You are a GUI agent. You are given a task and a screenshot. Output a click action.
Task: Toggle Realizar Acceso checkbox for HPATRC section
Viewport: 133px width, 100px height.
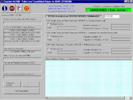48,24
